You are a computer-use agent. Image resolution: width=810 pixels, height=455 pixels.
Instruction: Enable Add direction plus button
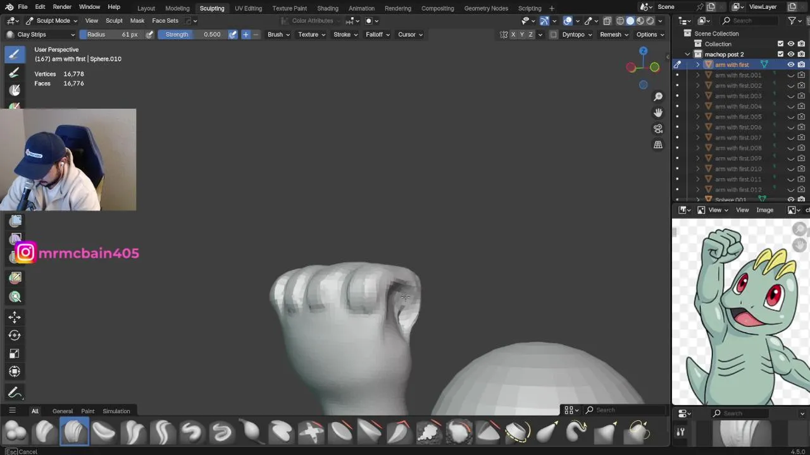(x=246, y=35)
